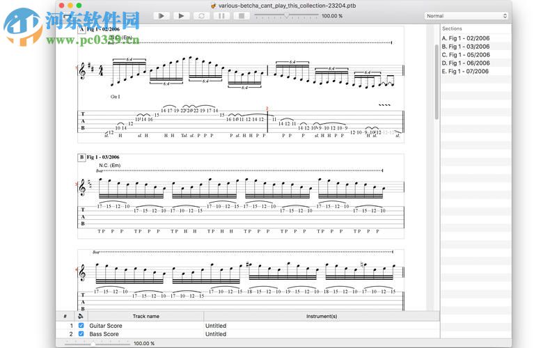Select section E. Fig 1 - 07/2006
The height and width of the screenshot is (348, 557).
[465, 71]
